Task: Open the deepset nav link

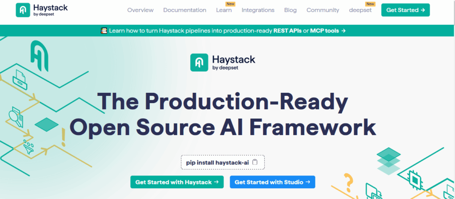Action: click(x=360, y=10)
